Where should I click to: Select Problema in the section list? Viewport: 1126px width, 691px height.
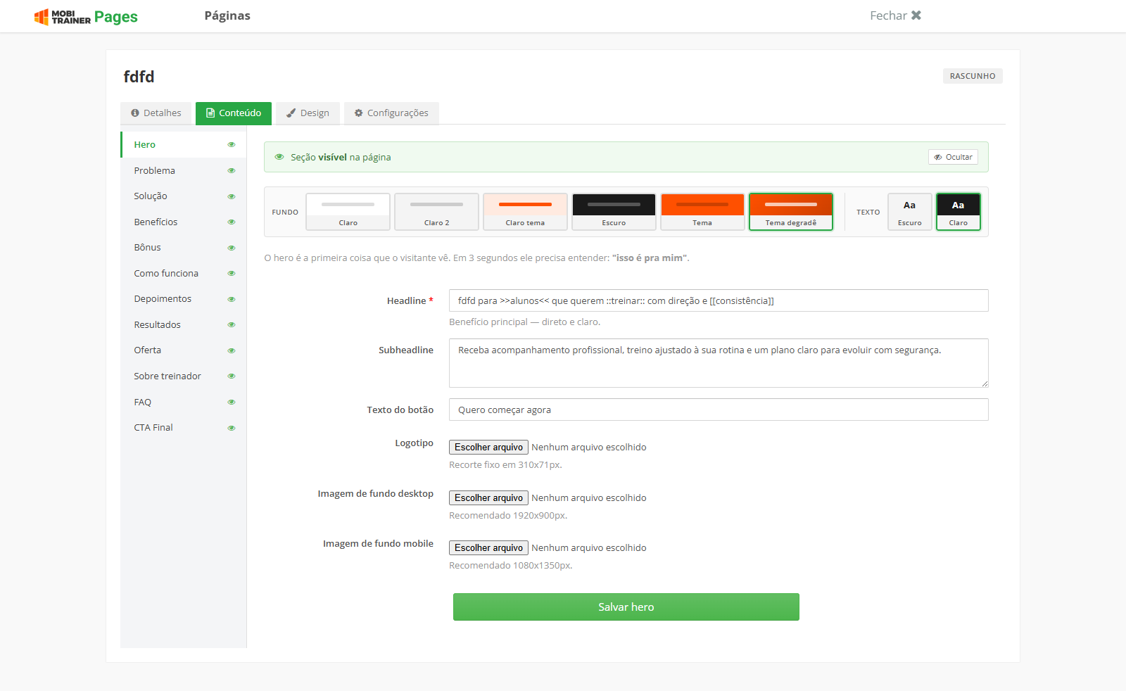[184, 171]
